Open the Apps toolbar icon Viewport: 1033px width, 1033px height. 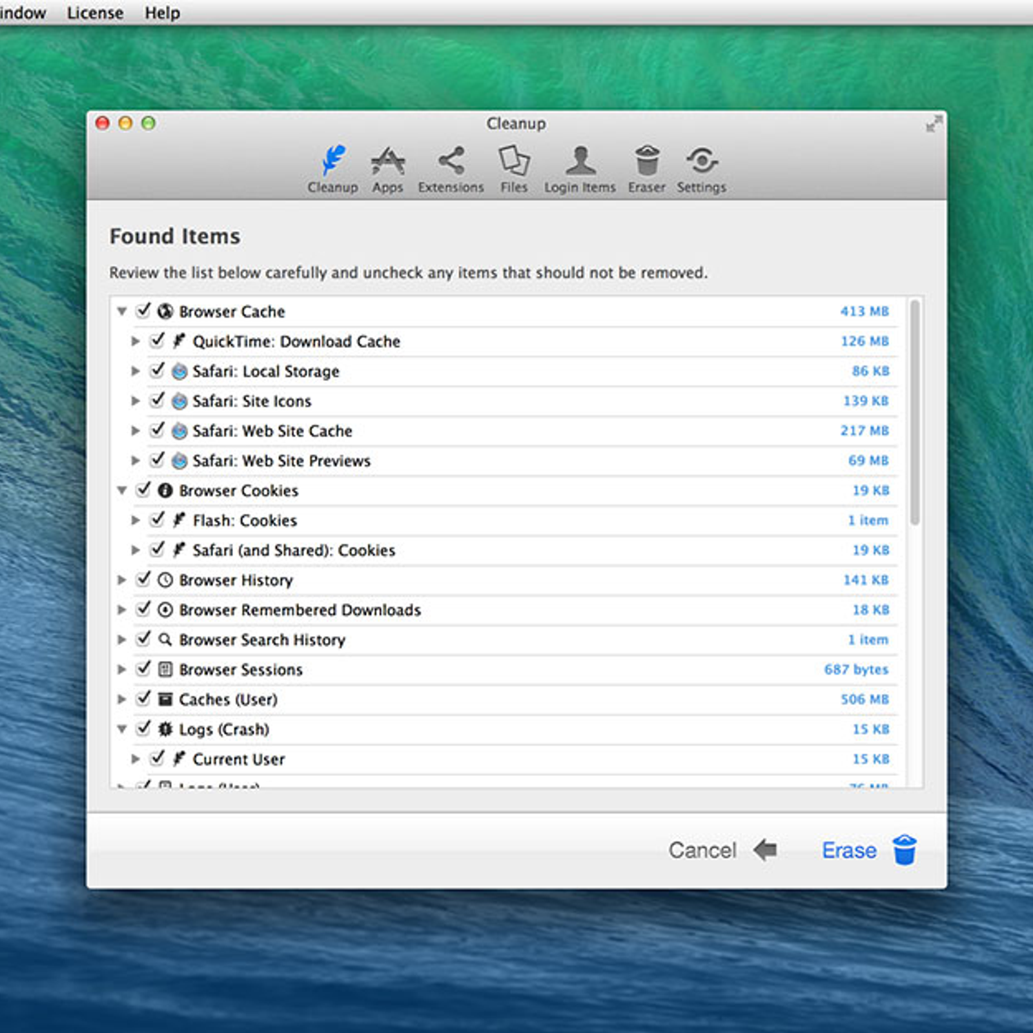tap(387, 161)
